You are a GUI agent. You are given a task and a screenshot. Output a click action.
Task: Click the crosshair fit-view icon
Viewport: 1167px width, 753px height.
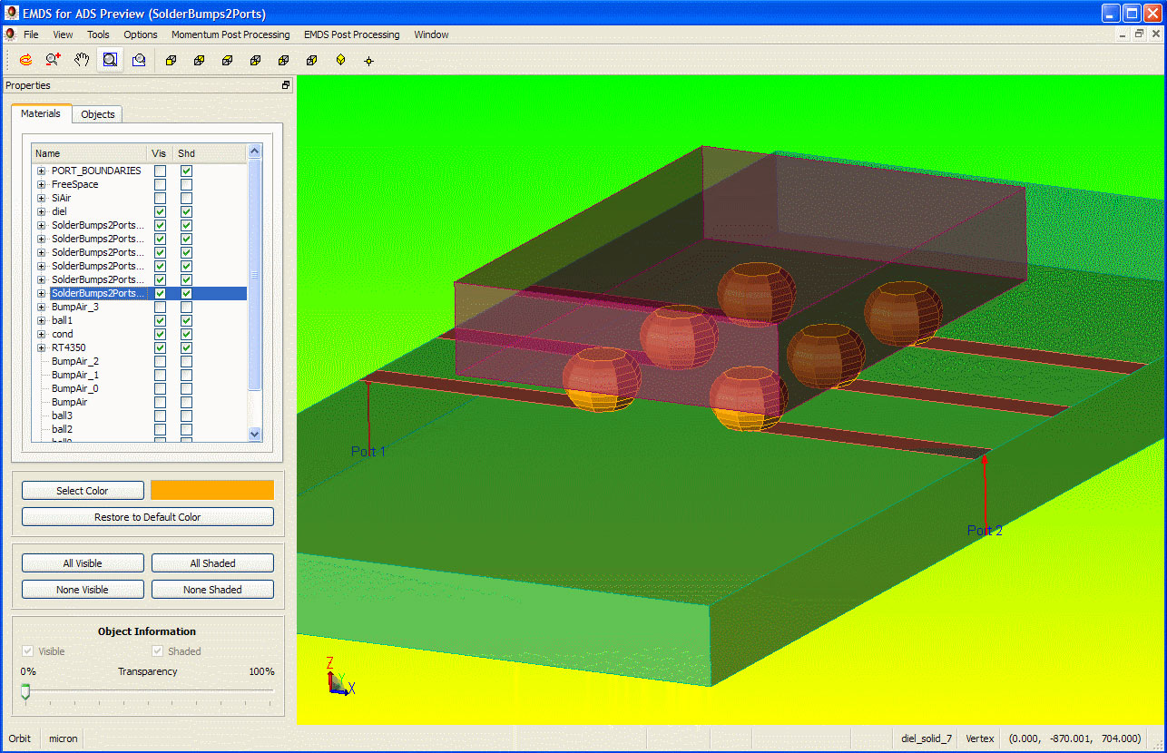tap(368, 59)
